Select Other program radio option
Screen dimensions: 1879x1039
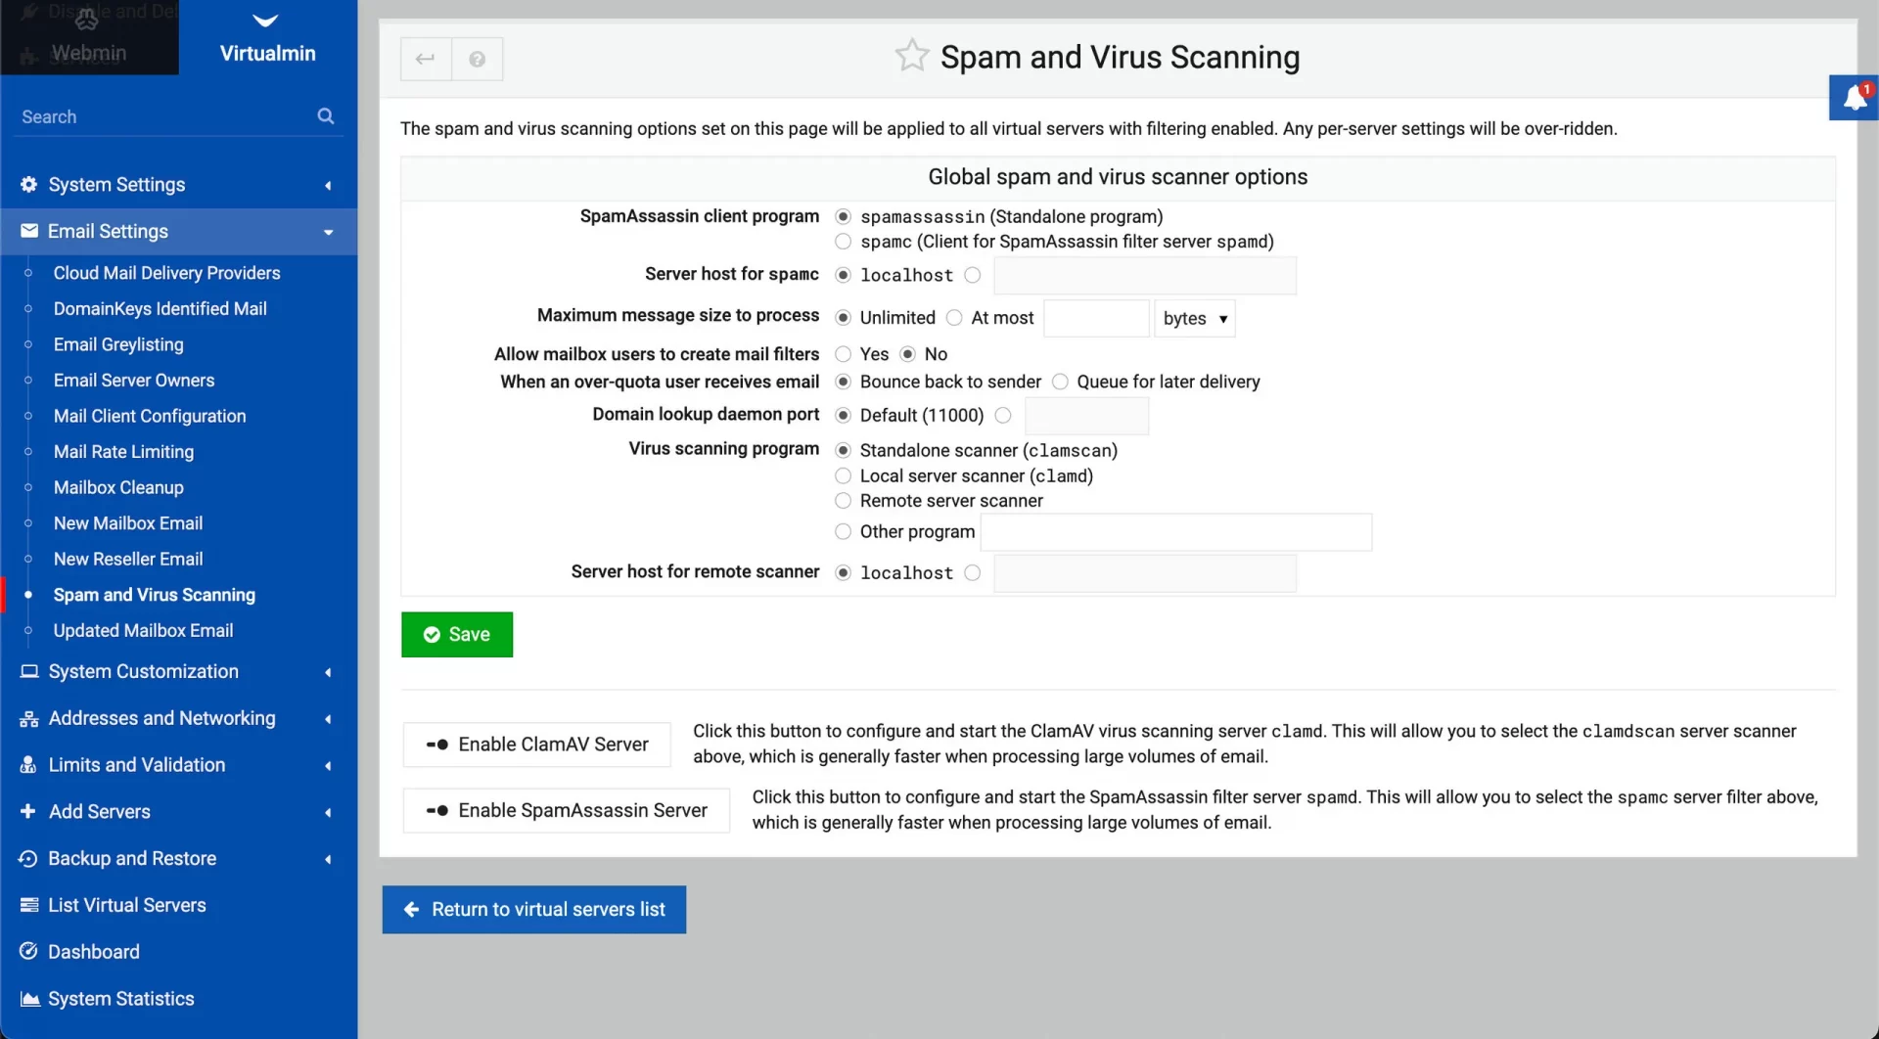point(843,532)
